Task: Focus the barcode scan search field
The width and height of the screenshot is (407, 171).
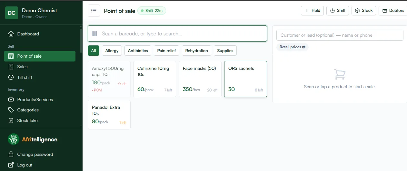Action: pyautogui.click(x=177, y=33)
